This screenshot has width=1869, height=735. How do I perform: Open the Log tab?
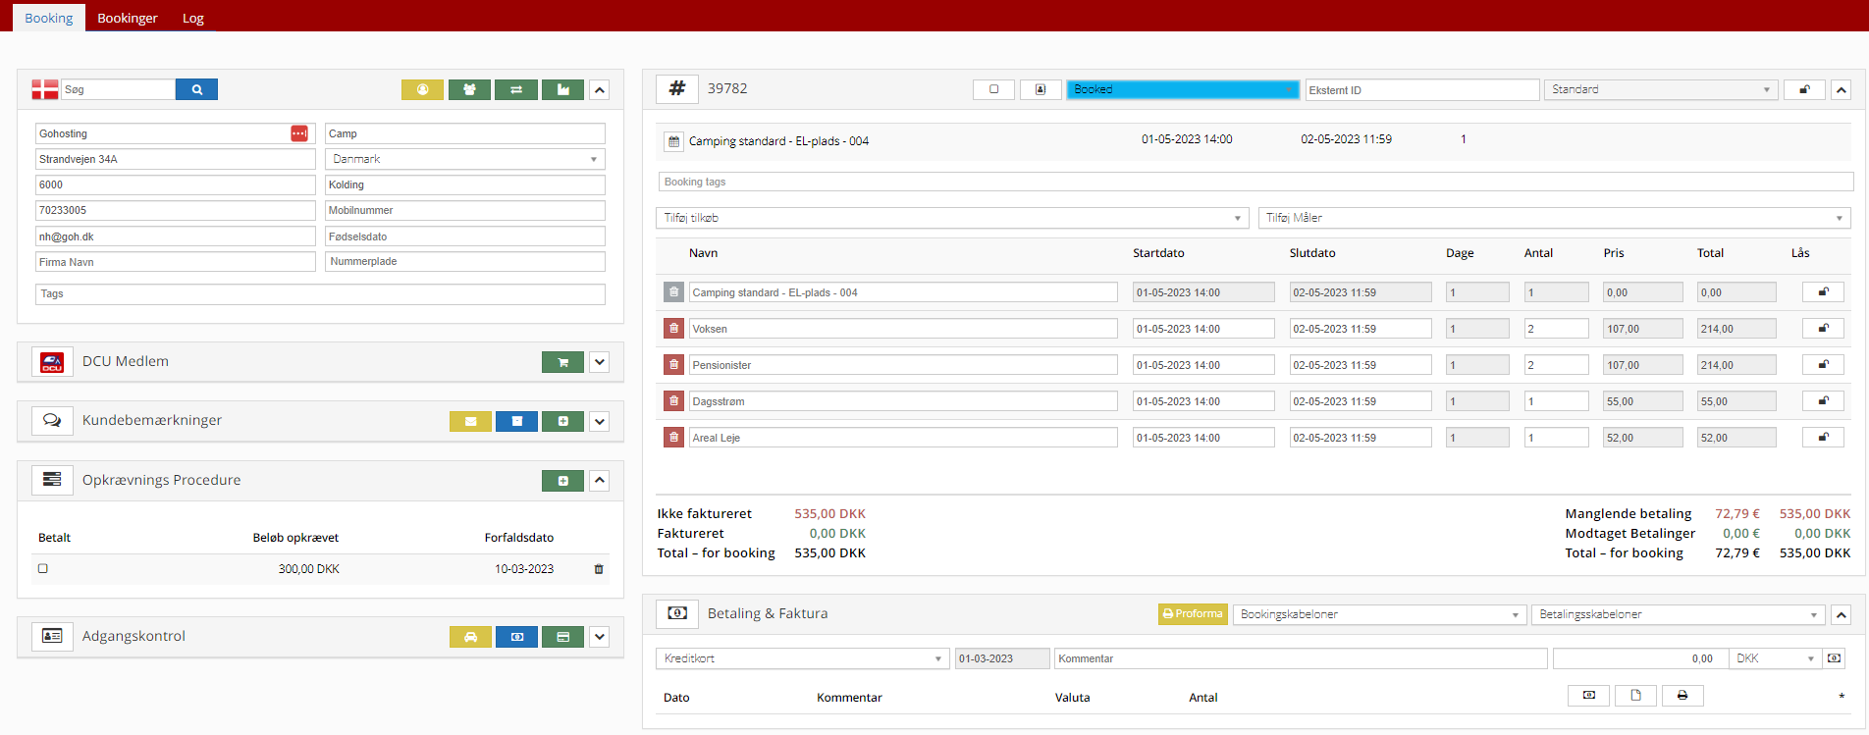193,18
